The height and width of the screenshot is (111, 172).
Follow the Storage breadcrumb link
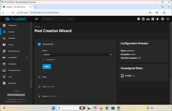click(37, 27)
